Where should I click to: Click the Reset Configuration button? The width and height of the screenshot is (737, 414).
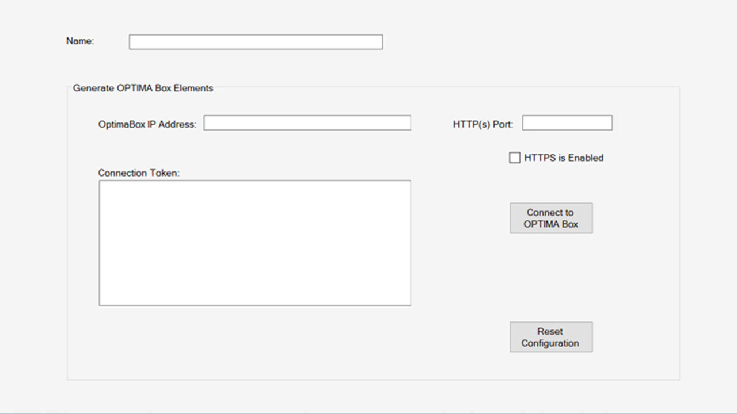pos(550,337)
